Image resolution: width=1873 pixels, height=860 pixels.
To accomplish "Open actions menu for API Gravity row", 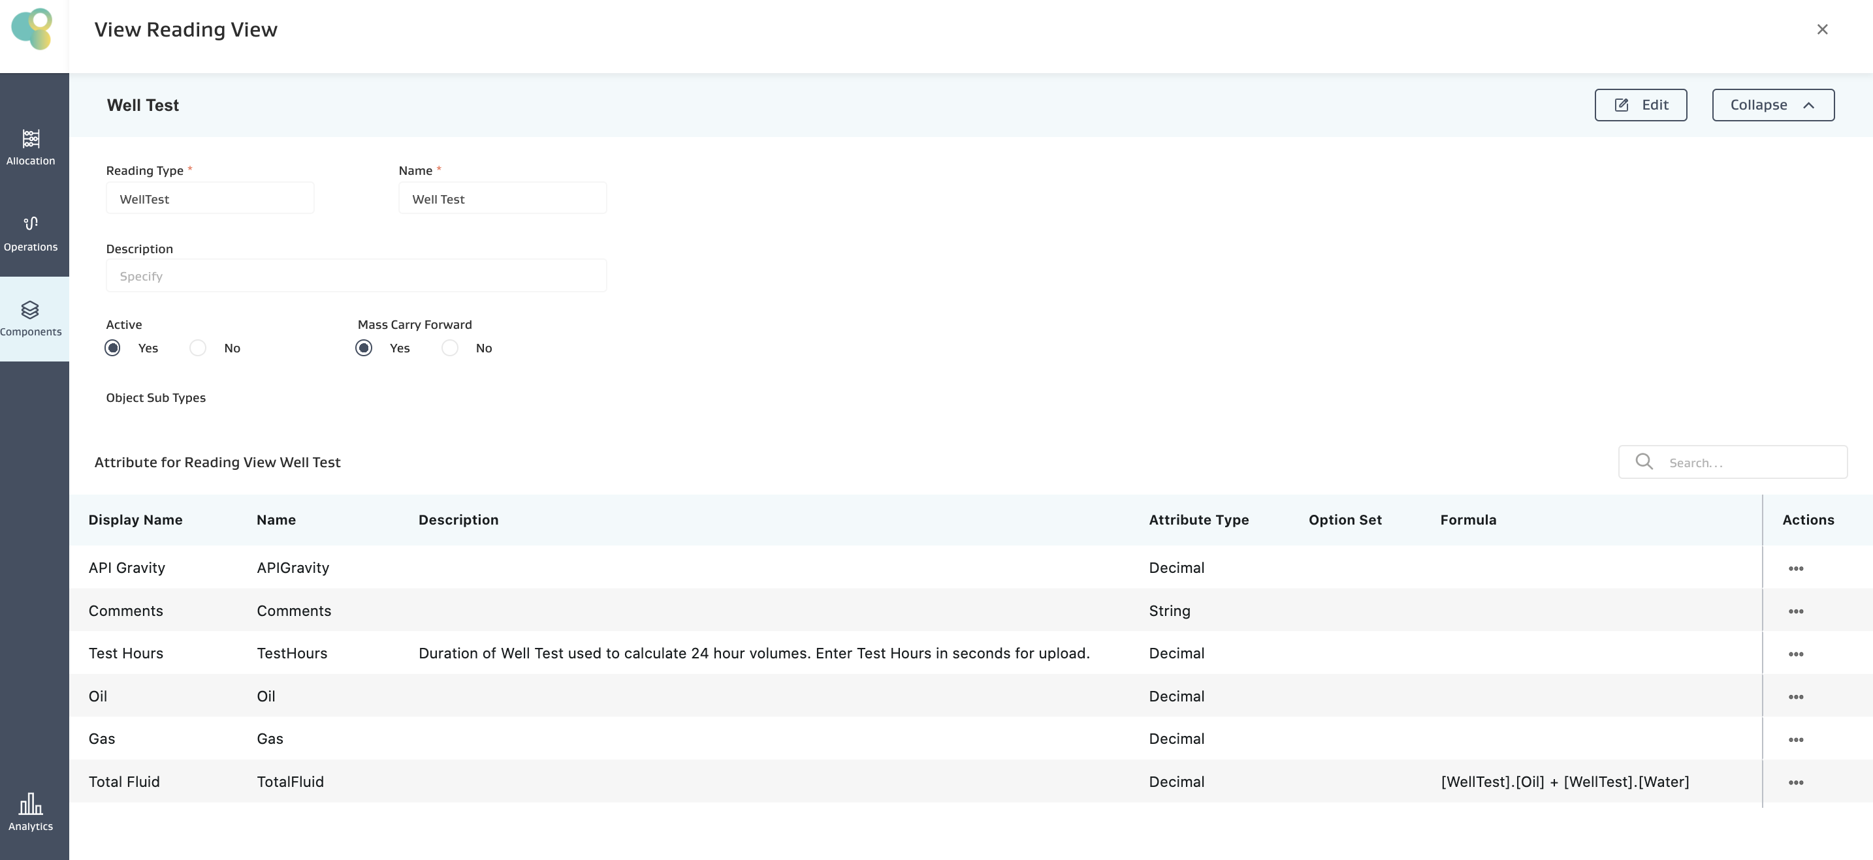I will pyautogui.click(x=1795, y=568).
